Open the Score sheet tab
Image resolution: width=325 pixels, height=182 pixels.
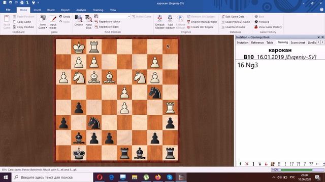coord(298,42)
